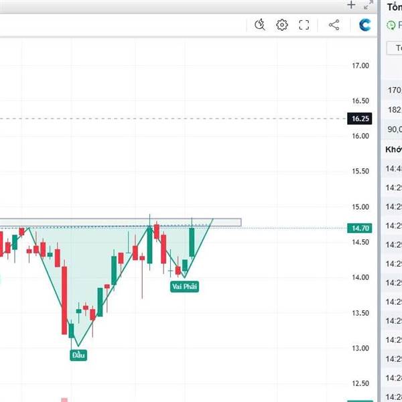This screenshot has height=402, width=402.
Task: Add a new panel with plus icon
Action: [351, 5]
